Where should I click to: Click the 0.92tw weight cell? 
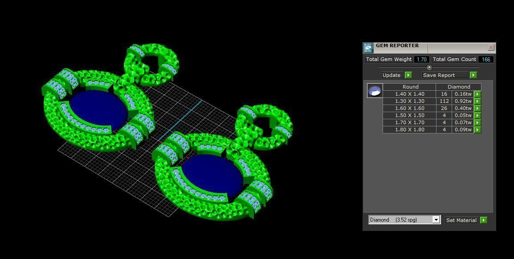click(463, 101)
